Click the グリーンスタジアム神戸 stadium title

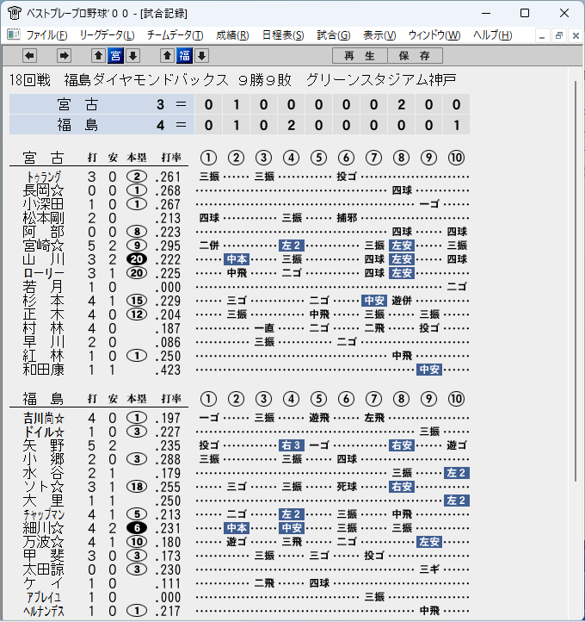(380, 80)
